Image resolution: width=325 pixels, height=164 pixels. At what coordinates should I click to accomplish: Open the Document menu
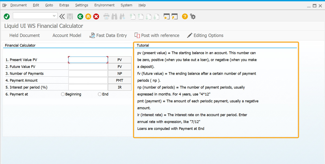[18, 5]
